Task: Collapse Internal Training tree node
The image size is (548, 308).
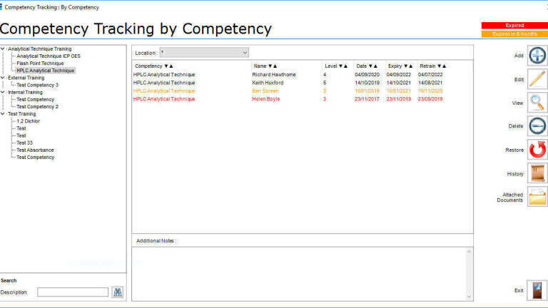Action: coord(2,92)
